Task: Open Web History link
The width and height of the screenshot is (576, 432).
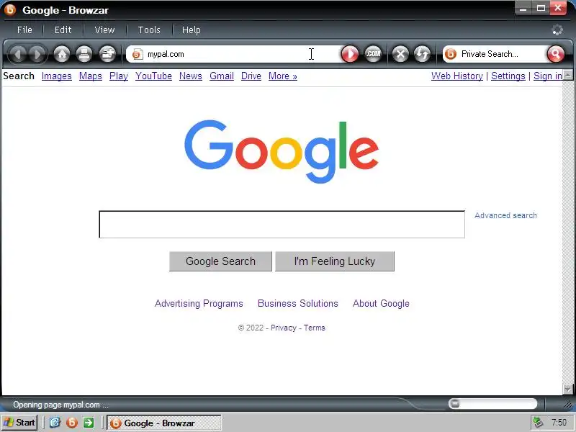Action: (x=457, y=76)
